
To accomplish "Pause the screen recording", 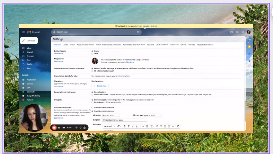I will 59,128.
